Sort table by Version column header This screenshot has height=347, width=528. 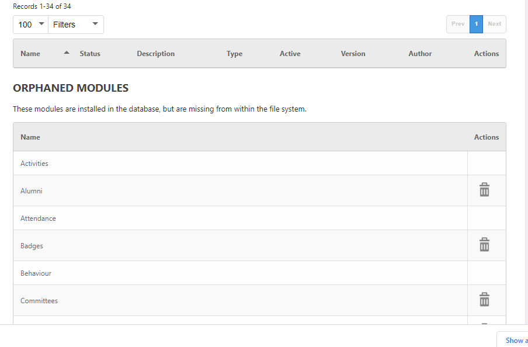point(353,54)
